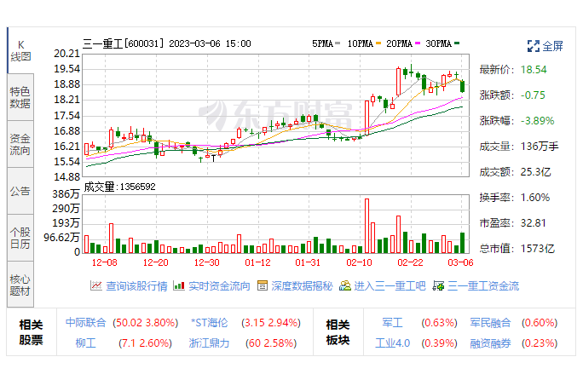
Task: Click the fullscreen expand icon
Action: coord(534,46)
